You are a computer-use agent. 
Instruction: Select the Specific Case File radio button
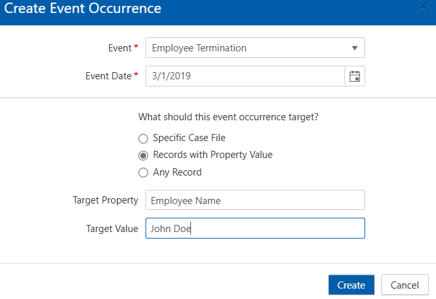143,138
